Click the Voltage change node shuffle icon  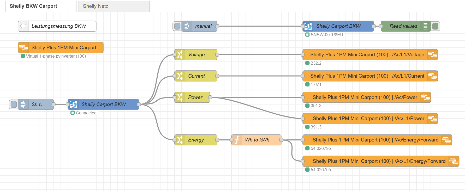[180, 55]
